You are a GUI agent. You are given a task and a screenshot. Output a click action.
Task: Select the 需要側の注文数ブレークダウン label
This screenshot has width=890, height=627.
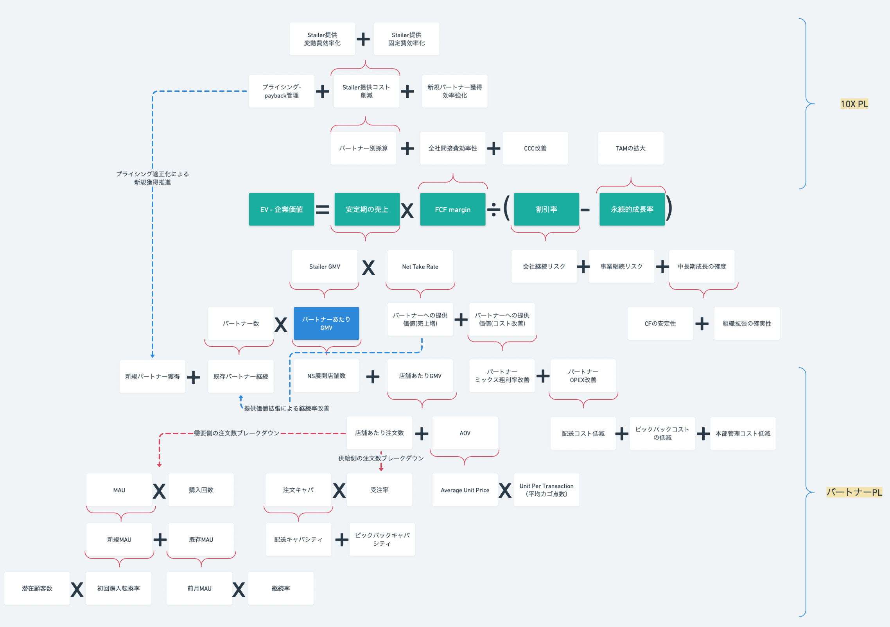pos(237,433)
